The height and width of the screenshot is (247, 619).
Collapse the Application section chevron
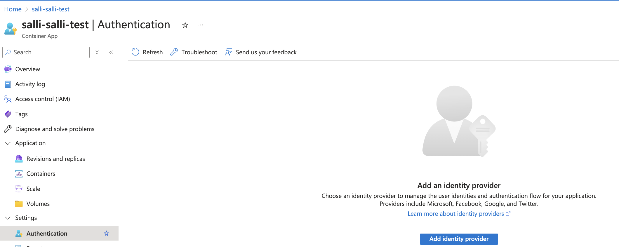pyautogui.click(x=8, y=143)
